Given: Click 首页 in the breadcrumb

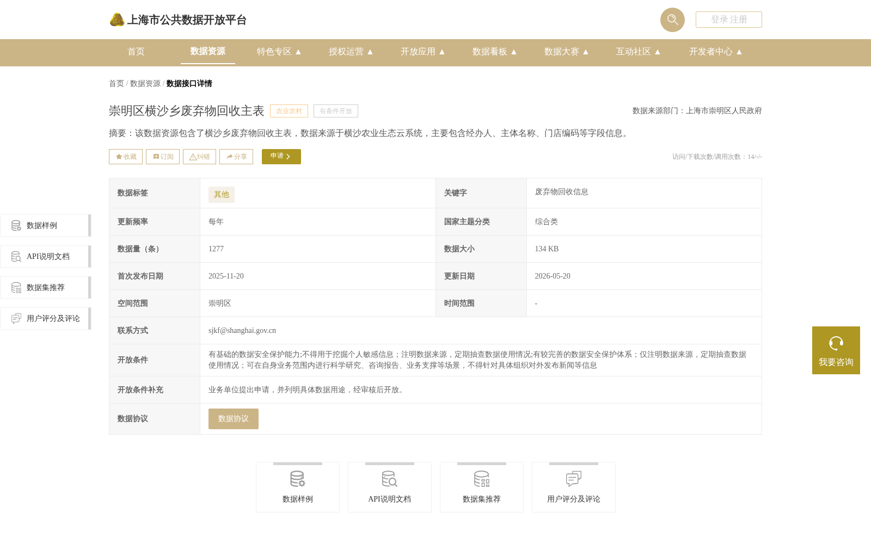Looking at the screenshot, I should point(116,84).
